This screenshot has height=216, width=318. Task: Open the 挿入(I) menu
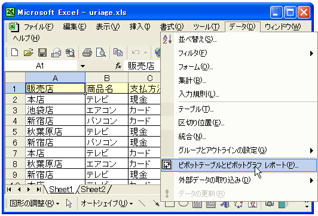tap(140, 27)
